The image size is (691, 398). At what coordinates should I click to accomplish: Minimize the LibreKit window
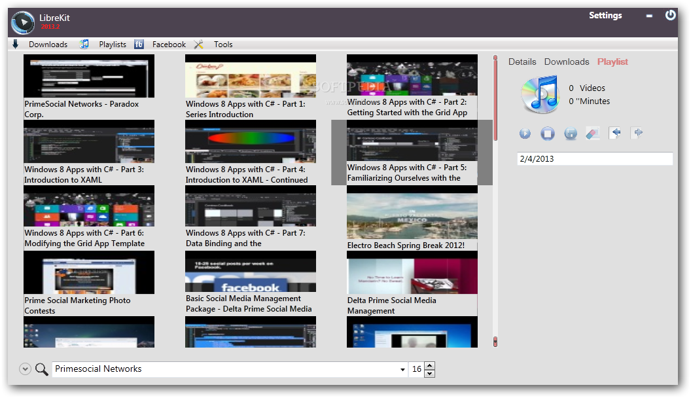point(649,16)
